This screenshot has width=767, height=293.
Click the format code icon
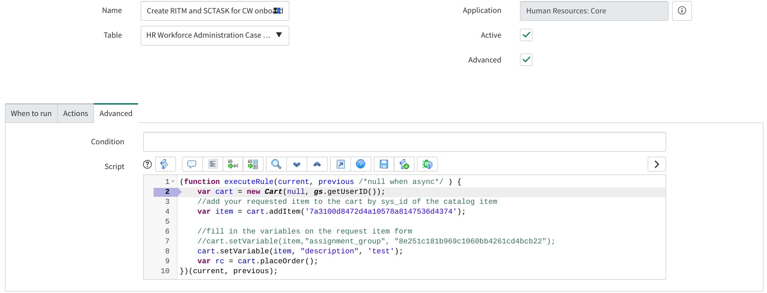click(213, 164)
